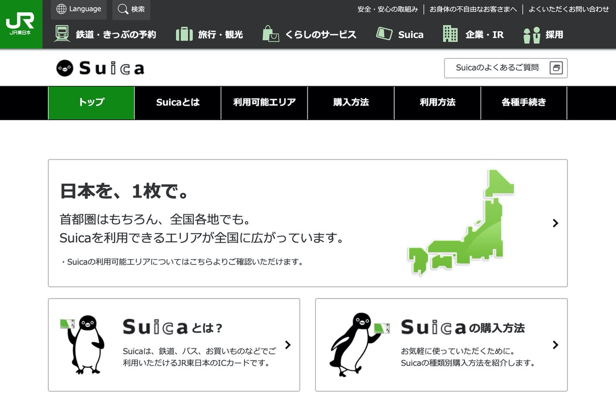Click the Suica penguin logo below header
The width and height of the screenshot is (616, 399).
tap(100, 68)
